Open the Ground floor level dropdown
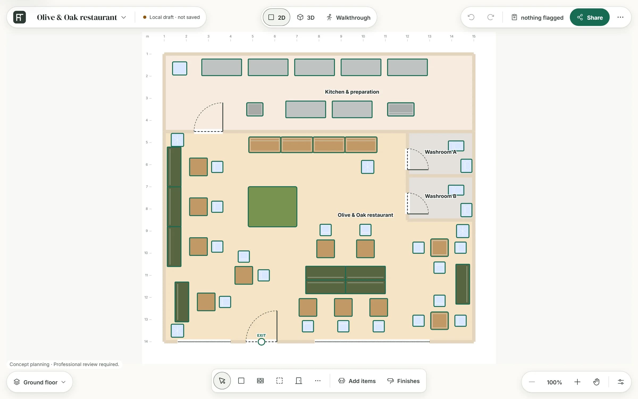Screen dimensions: 638x399 (x=40, y=382)
